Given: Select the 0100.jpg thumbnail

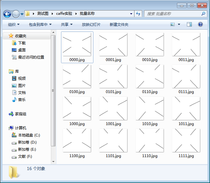Looking at the screenshot, I should click(x=77, y=76).
